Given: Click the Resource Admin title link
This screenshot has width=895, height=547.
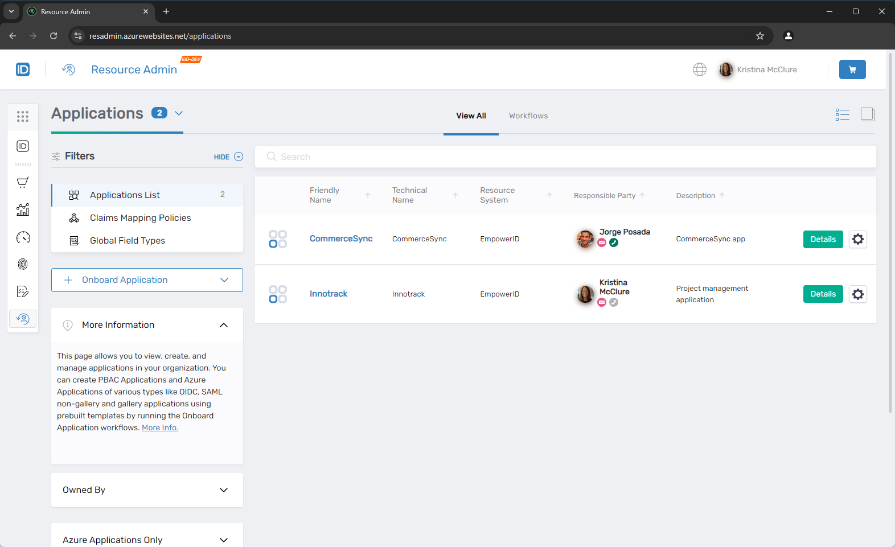Looking at the screenshot, I should pyautogui.click(x=134, y=69).
